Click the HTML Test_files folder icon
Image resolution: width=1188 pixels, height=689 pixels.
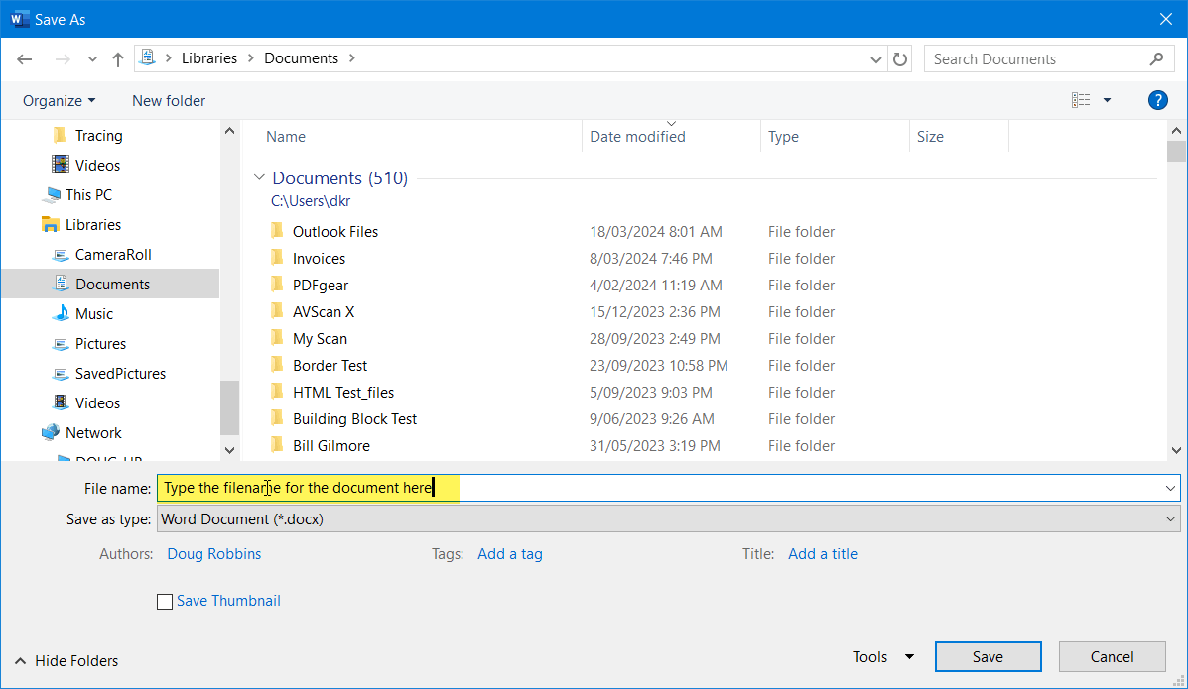[x=277, y=392]
